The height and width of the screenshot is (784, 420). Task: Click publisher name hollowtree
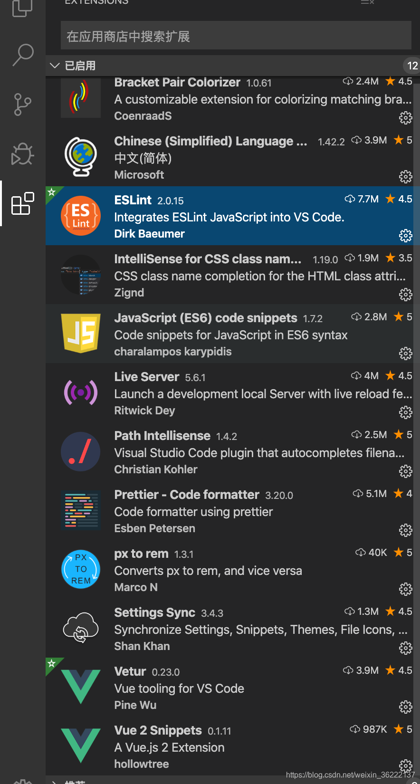point(142,764)
